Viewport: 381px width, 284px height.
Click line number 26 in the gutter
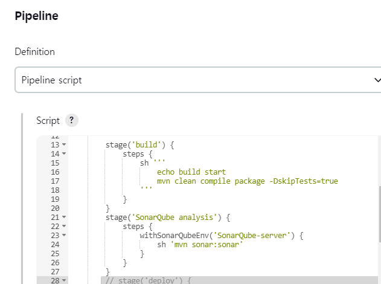click(55, 263)
